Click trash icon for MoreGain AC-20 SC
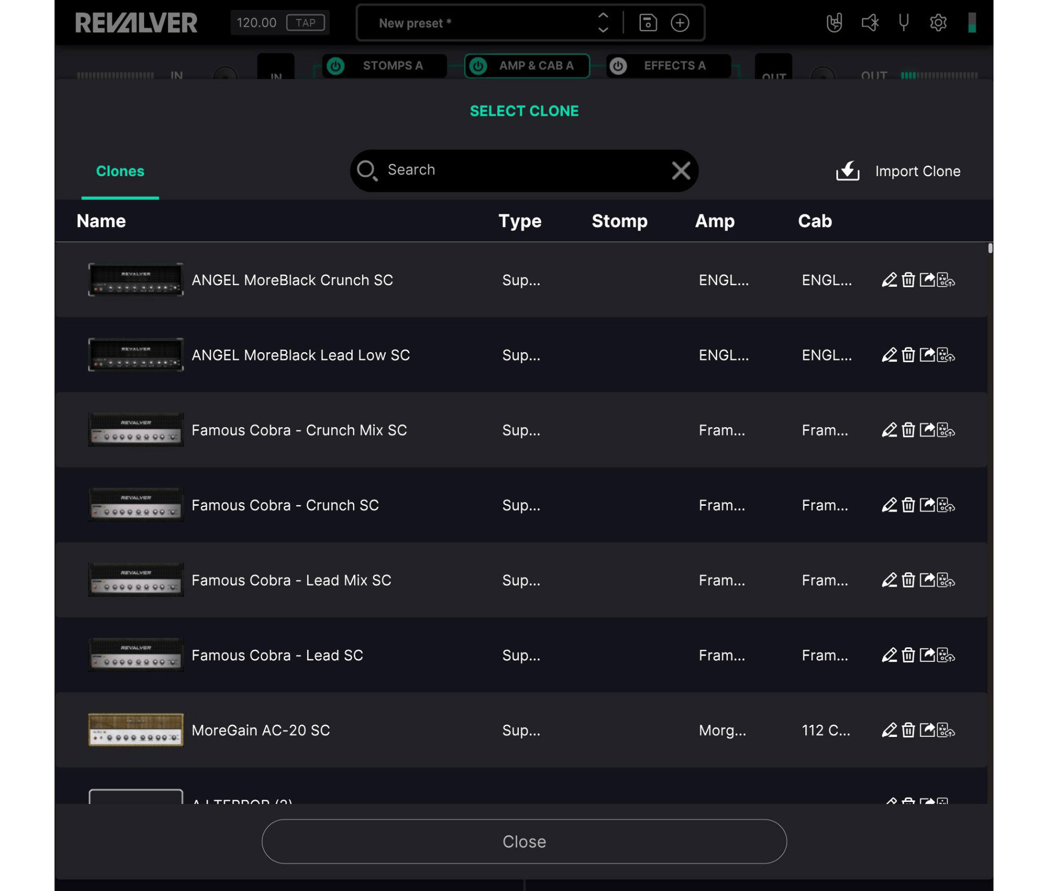This screenshot has height=891, width=1048. (x=908, y=730)
